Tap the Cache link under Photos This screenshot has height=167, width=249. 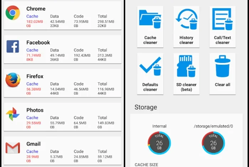click(32, 118)
